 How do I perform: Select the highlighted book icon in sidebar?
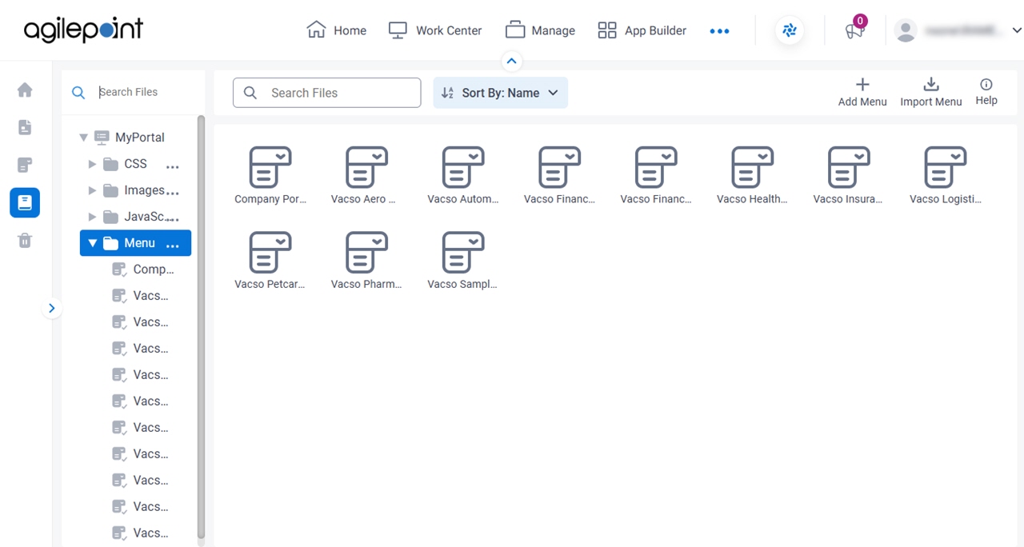(25, 202)
